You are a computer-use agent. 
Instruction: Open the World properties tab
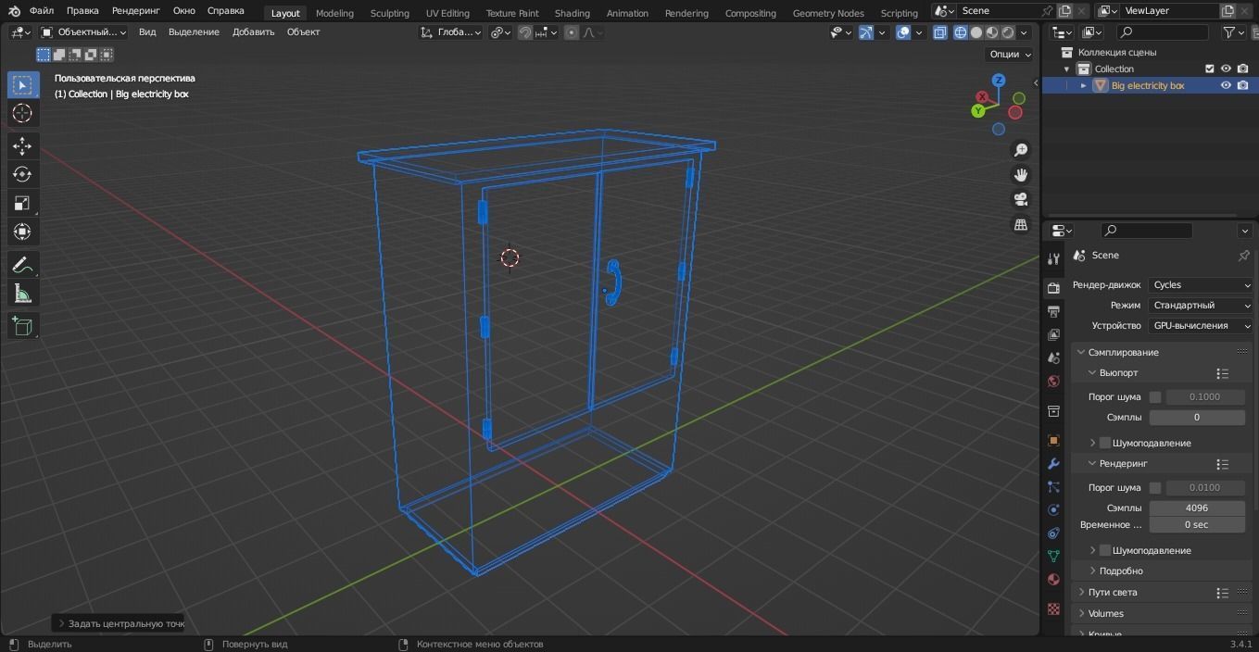1053,381
